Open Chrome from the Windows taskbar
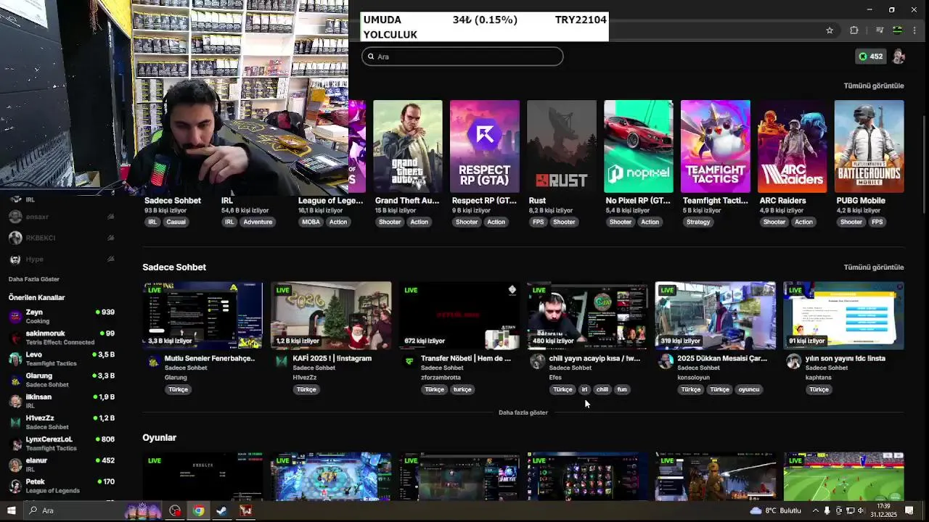The width and height of the screenshot is (929, 522). (x=198, y=510)
